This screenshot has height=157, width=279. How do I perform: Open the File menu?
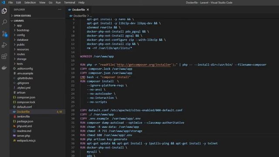[10, 3]
